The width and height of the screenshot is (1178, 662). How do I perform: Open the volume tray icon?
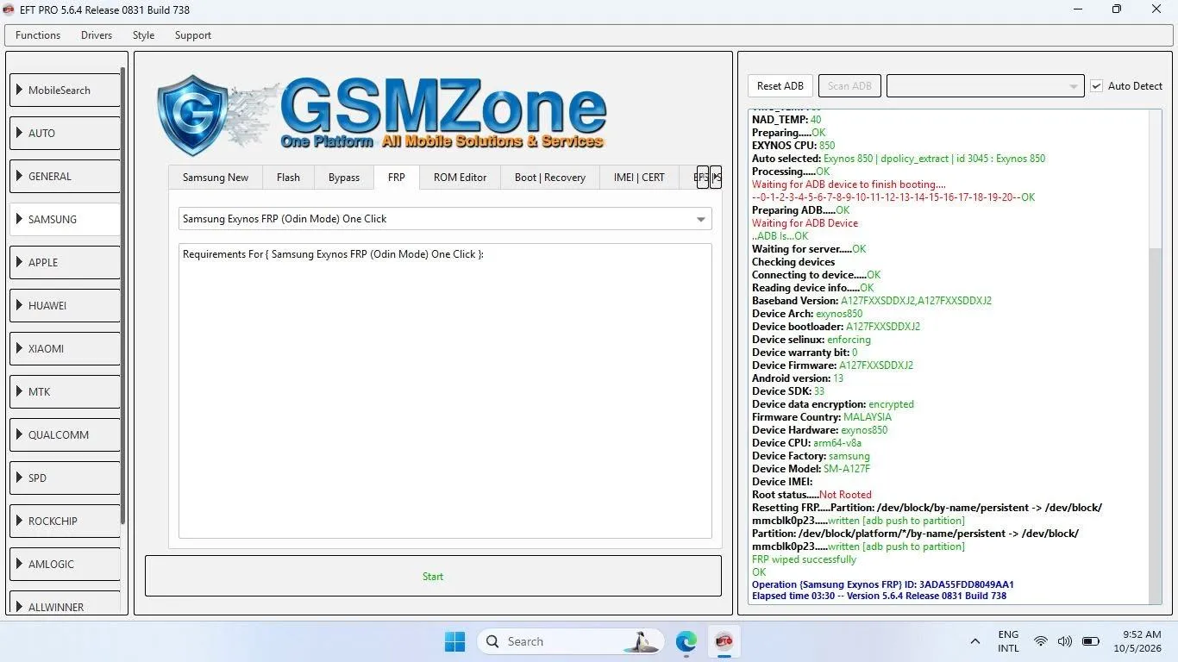pos(1065,641)
